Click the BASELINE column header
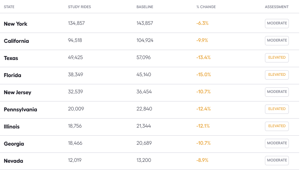 [145, 7]
